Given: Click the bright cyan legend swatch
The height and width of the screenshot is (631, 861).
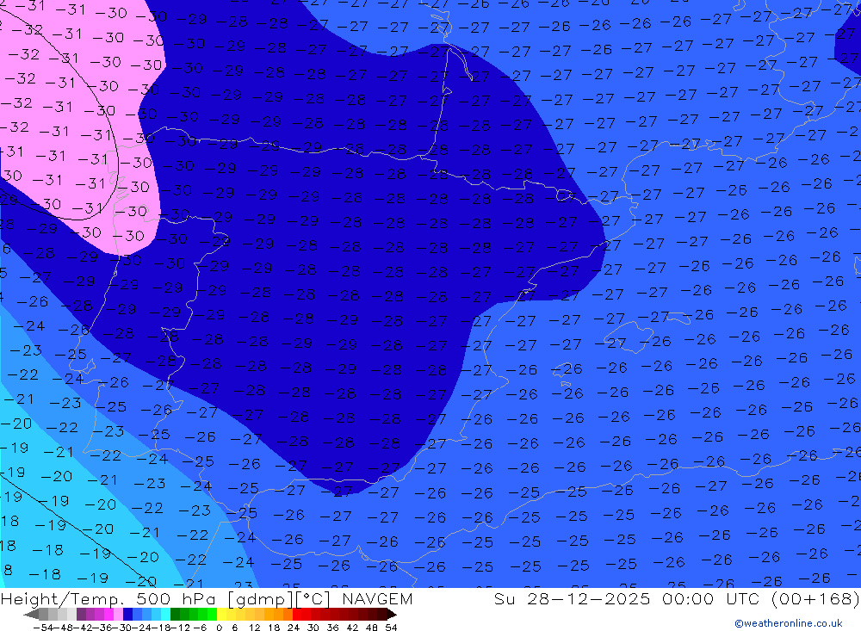Looking at the screenshot, I should (165, 615).
